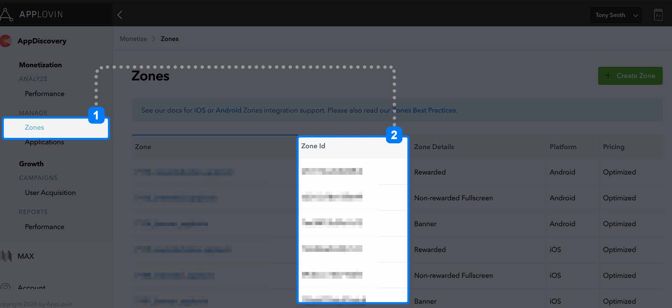672x308 pixels.
Task: Collapse sidebar with the back chevron
Action: pos(120,15)
